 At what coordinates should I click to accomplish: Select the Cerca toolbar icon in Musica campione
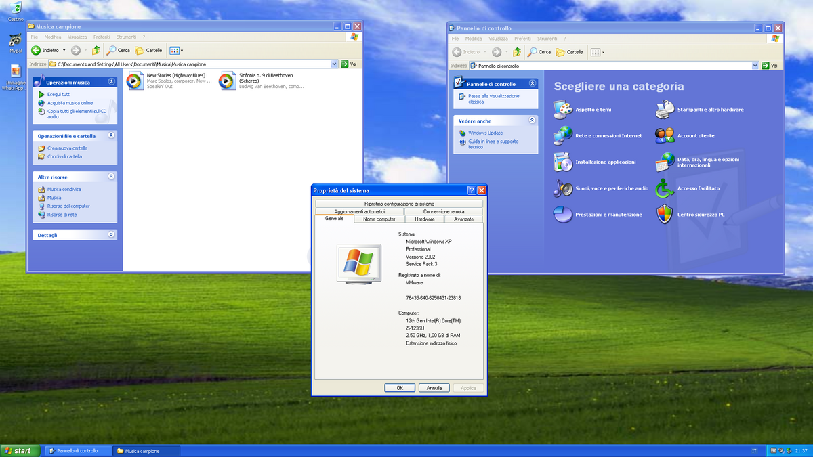pyautogui.click(x=117, y=50)
